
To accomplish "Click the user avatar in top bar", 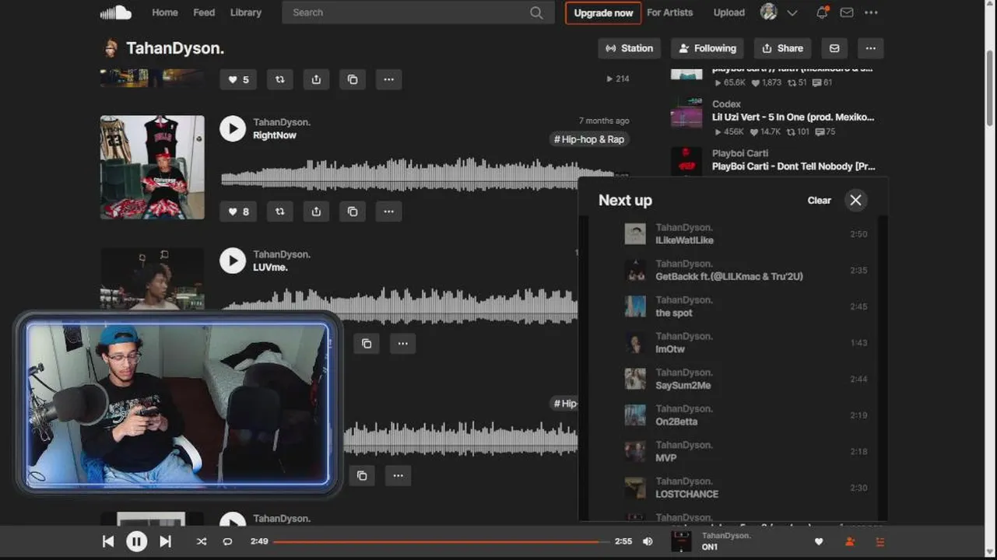I will (769, 12).
